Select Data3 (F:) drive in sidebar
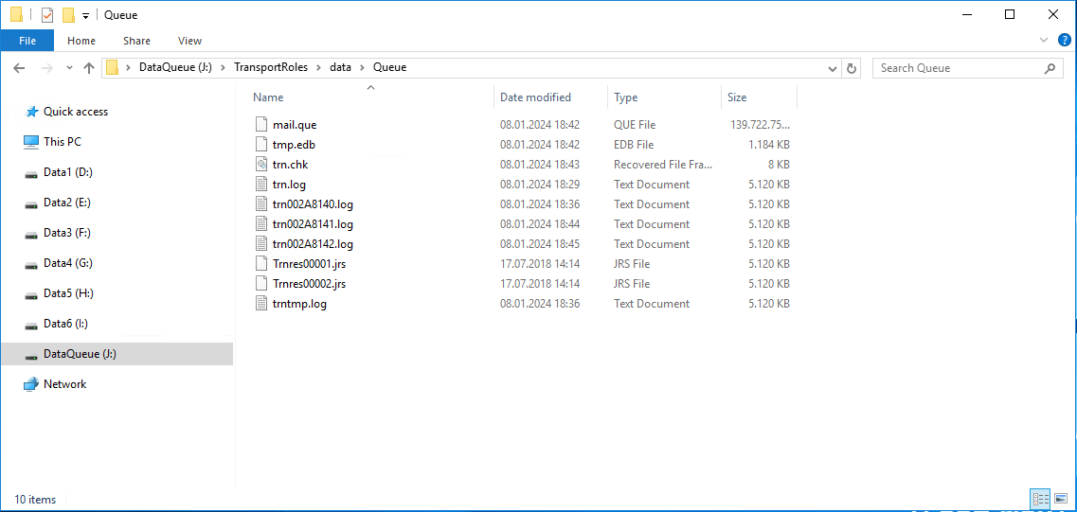Viewport: 1077px width, 512px height. point(66,233)
